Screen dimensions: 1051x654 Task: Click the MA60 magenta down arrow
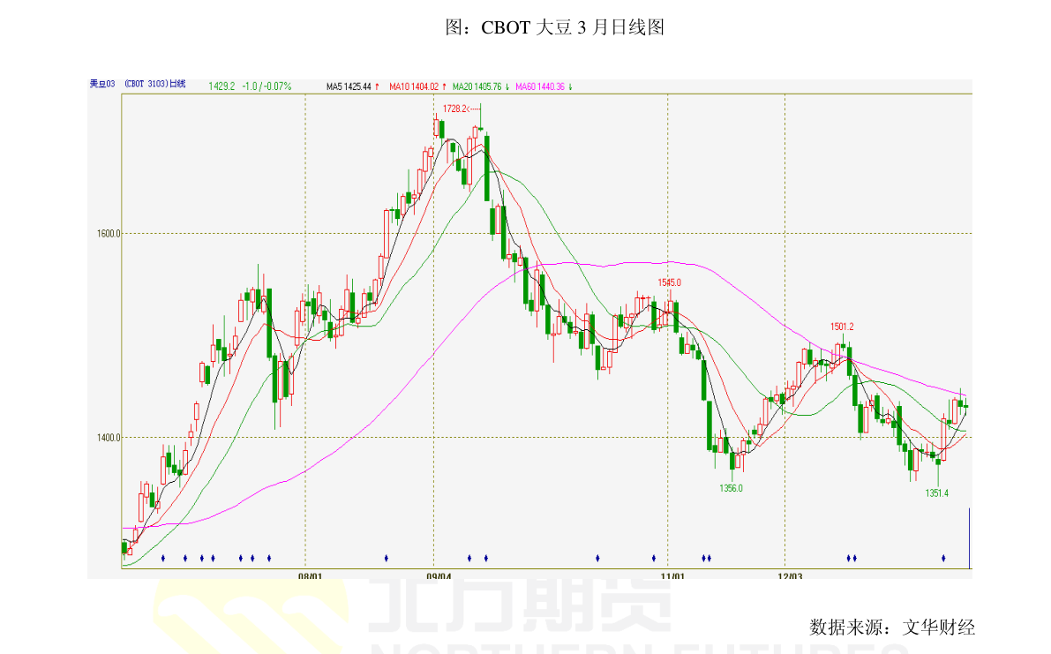[x=571, y=86]
